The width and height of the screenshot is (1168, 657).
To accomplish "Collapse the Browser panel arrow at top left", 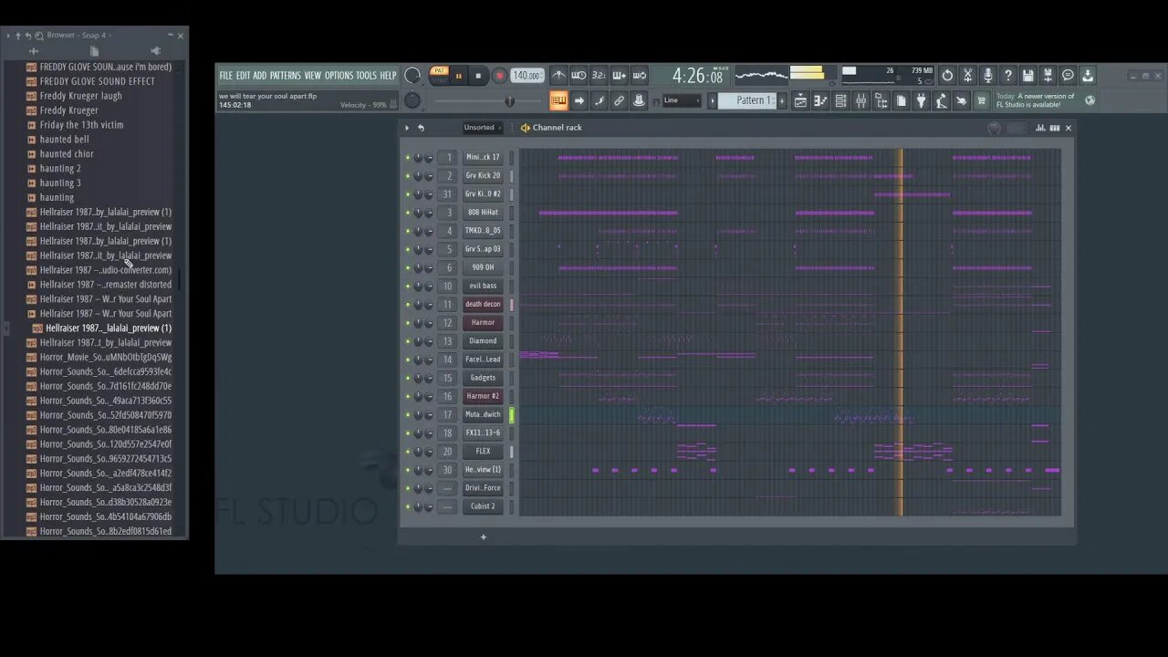I will (8, 36).
